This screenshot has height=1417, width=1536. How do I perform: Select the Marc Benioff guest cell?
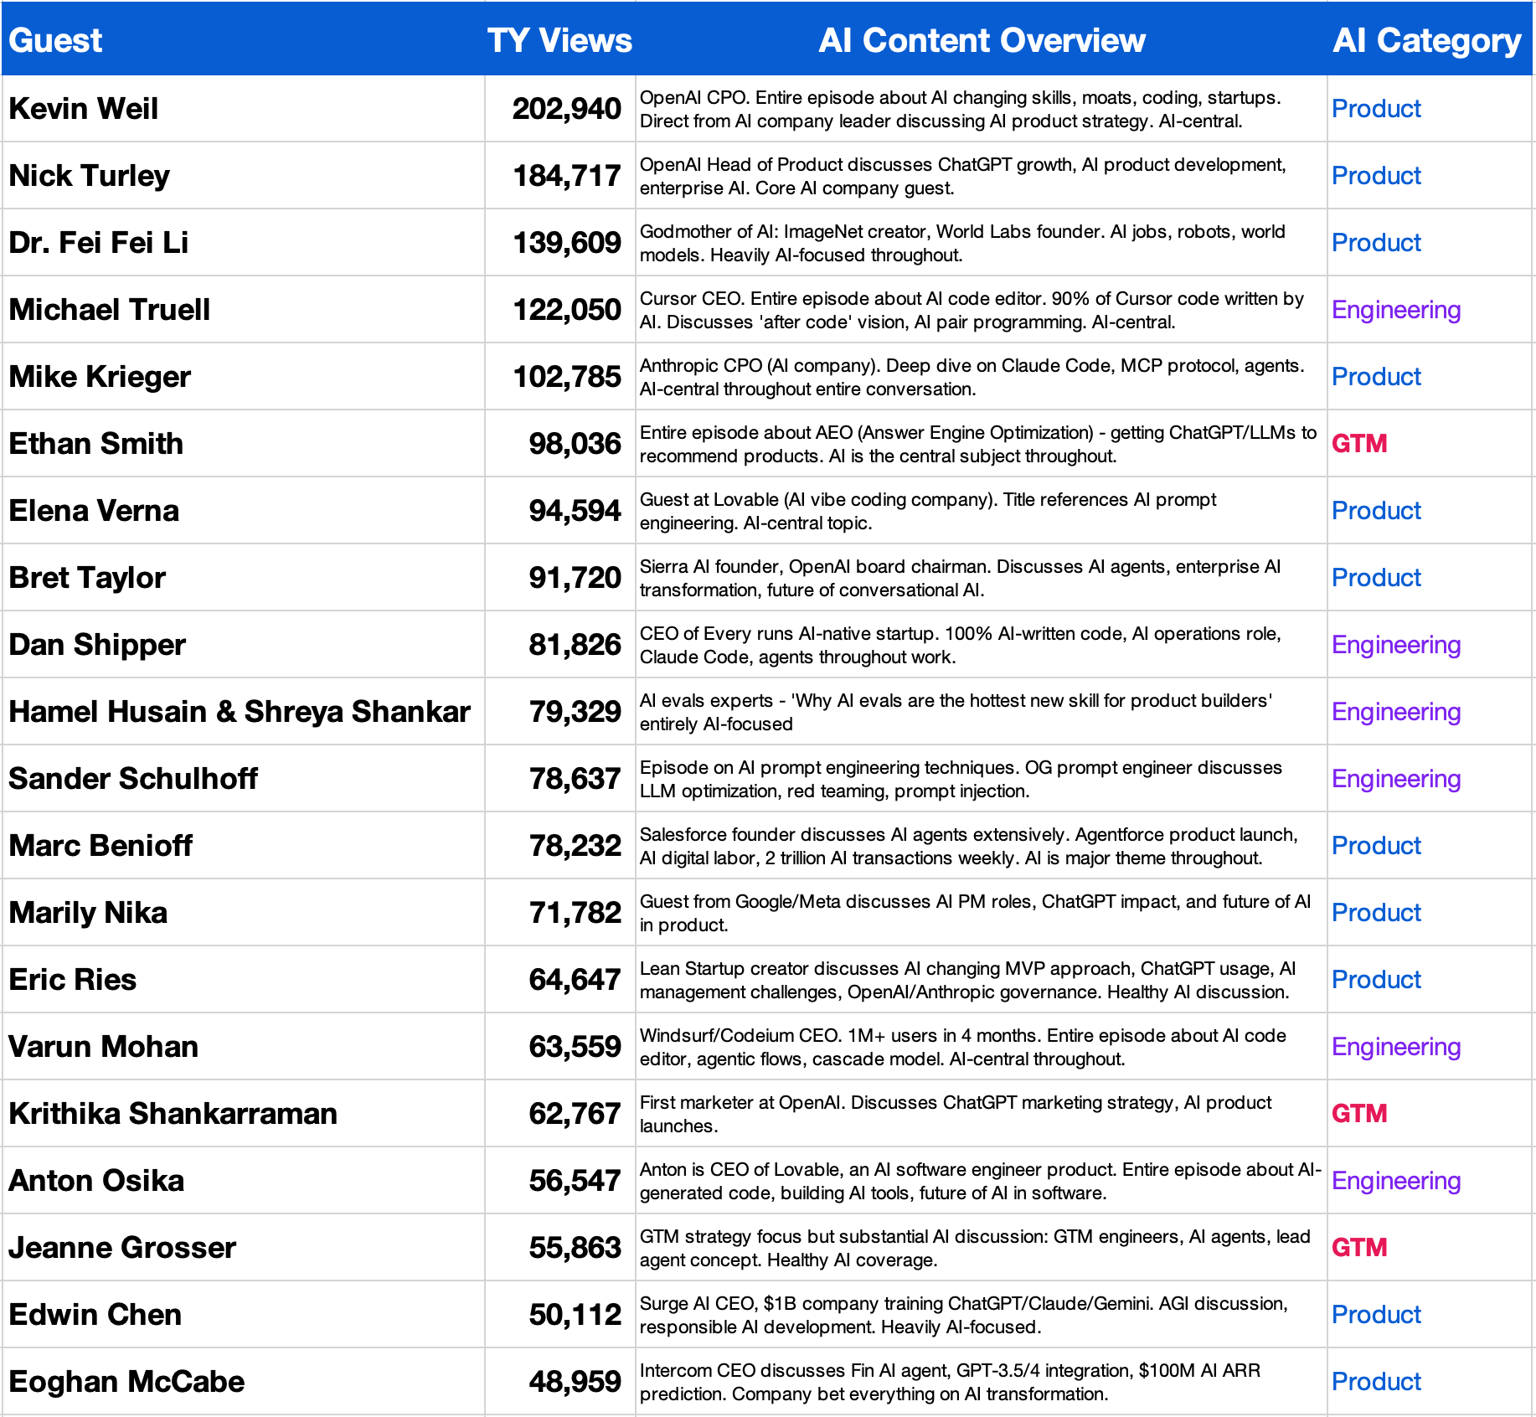243,846
